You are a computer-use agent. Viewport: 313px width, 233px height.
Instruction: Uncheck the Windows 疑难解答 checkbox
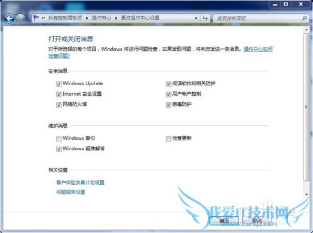59,149
